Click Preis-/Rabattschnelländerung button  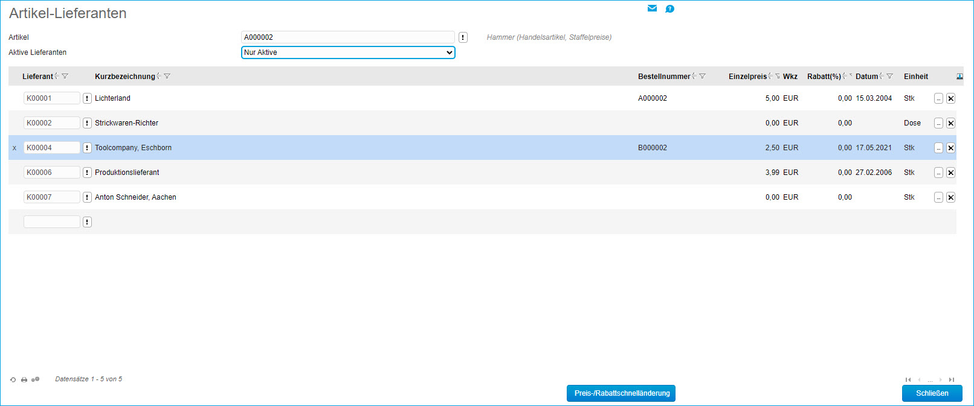pyautogui.click(x=621, y=393)
